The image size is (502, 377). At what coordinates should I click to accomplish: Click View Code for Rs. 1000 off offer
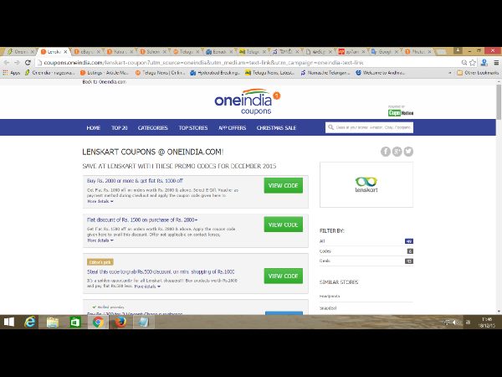pos(283,185)
